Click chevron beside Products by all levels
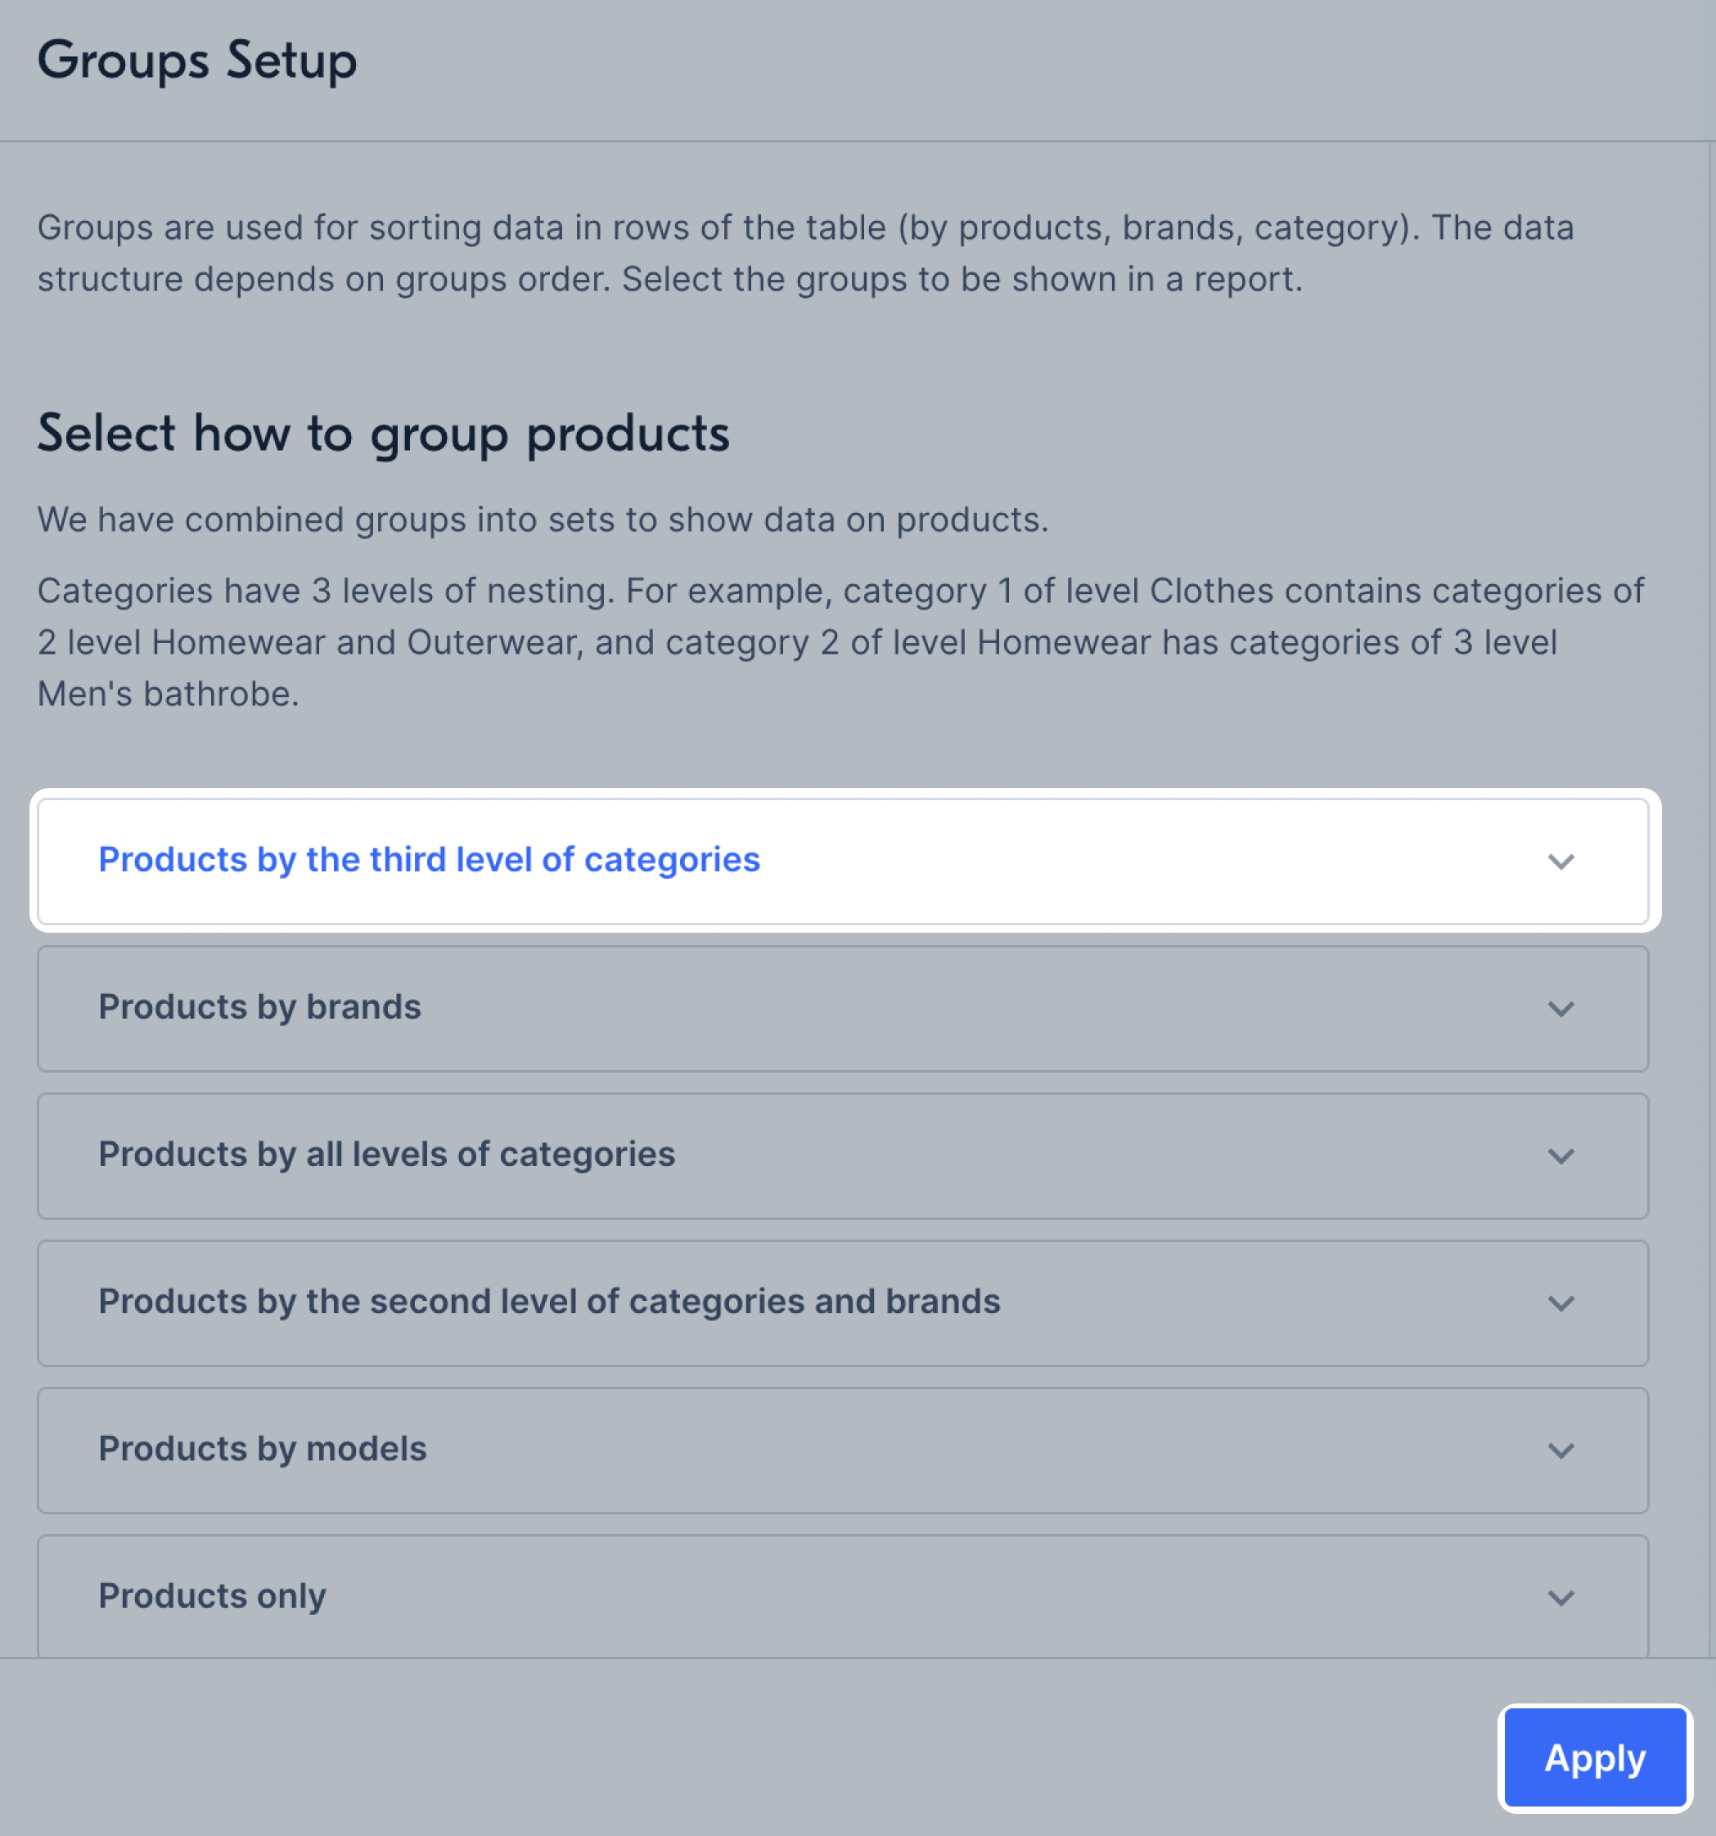Screen dimensions: 1716x1836 (1561, 1156)
